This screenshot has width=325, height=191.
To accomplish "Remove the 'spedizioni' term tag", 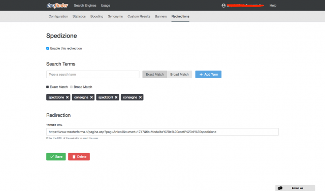I will click(116, 97).
